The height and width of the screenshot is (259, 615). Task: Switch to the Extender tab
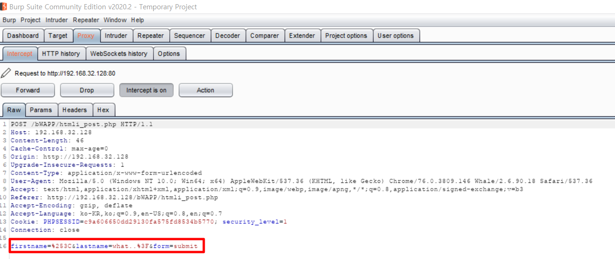tap(302, 36)
